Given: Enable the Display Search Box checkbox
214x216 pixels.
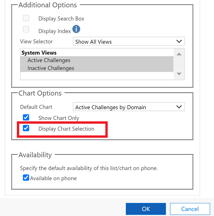Looking at the screenshot, I should tap(26, 18).
